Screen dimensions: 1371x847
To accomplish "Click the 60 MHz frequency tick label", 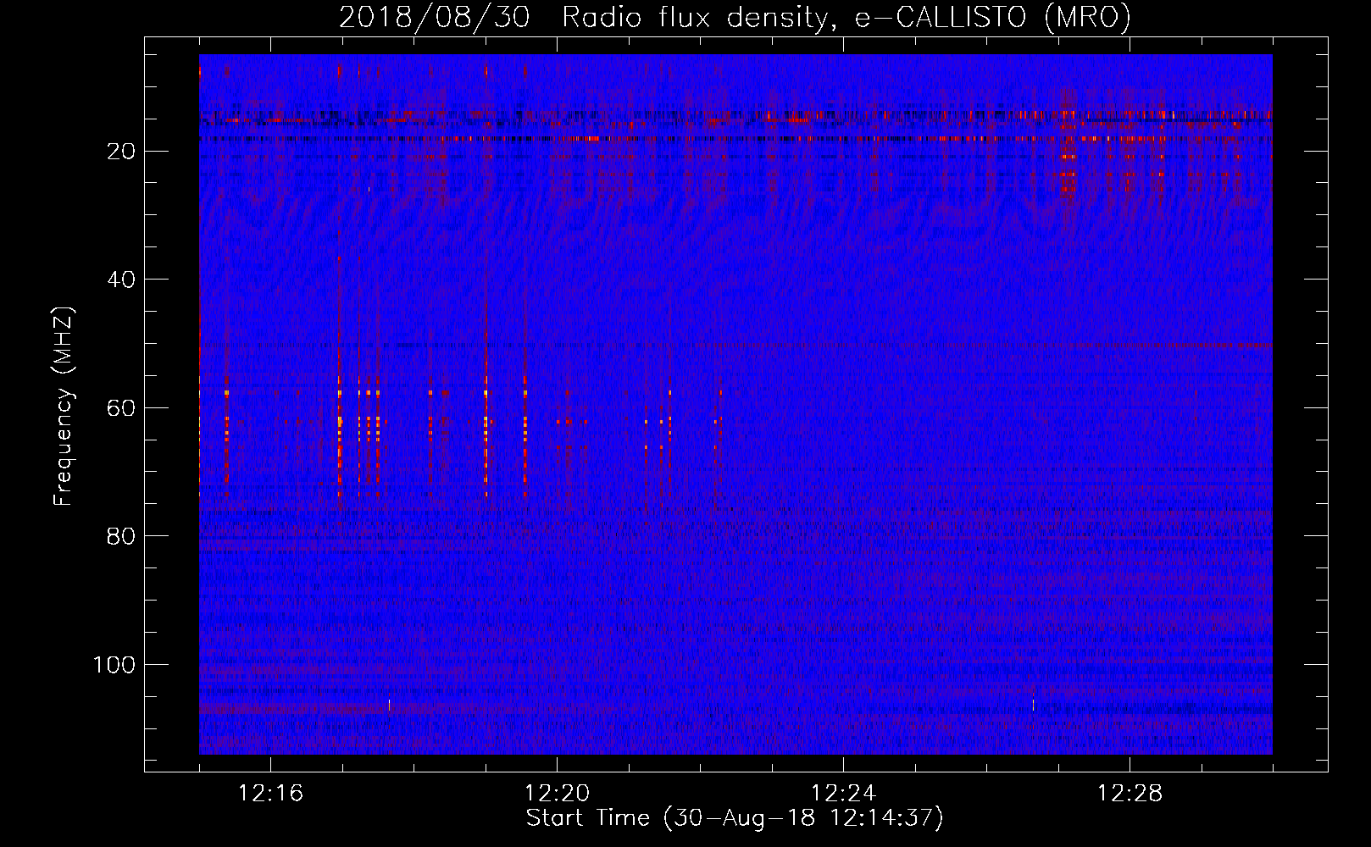I will 122,408.
